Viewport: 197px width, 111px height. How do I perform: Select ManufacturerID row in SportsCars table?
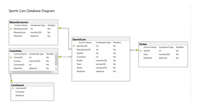97,50
